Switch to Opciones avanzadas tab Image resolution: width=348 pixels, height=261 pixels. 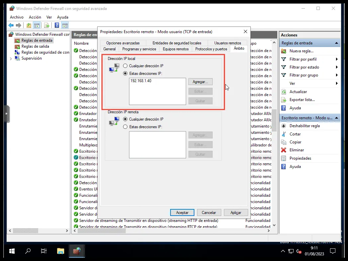pos(123,43)
